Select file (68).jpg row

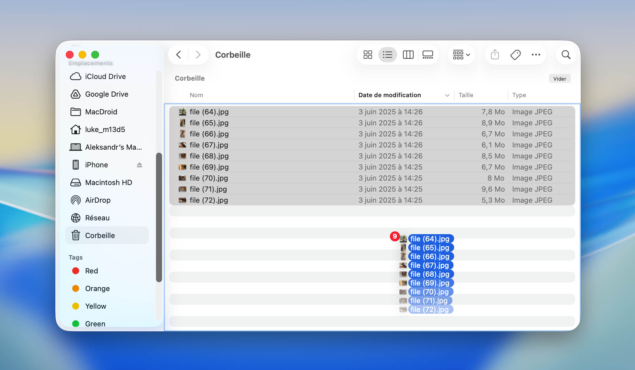(372, 156)
